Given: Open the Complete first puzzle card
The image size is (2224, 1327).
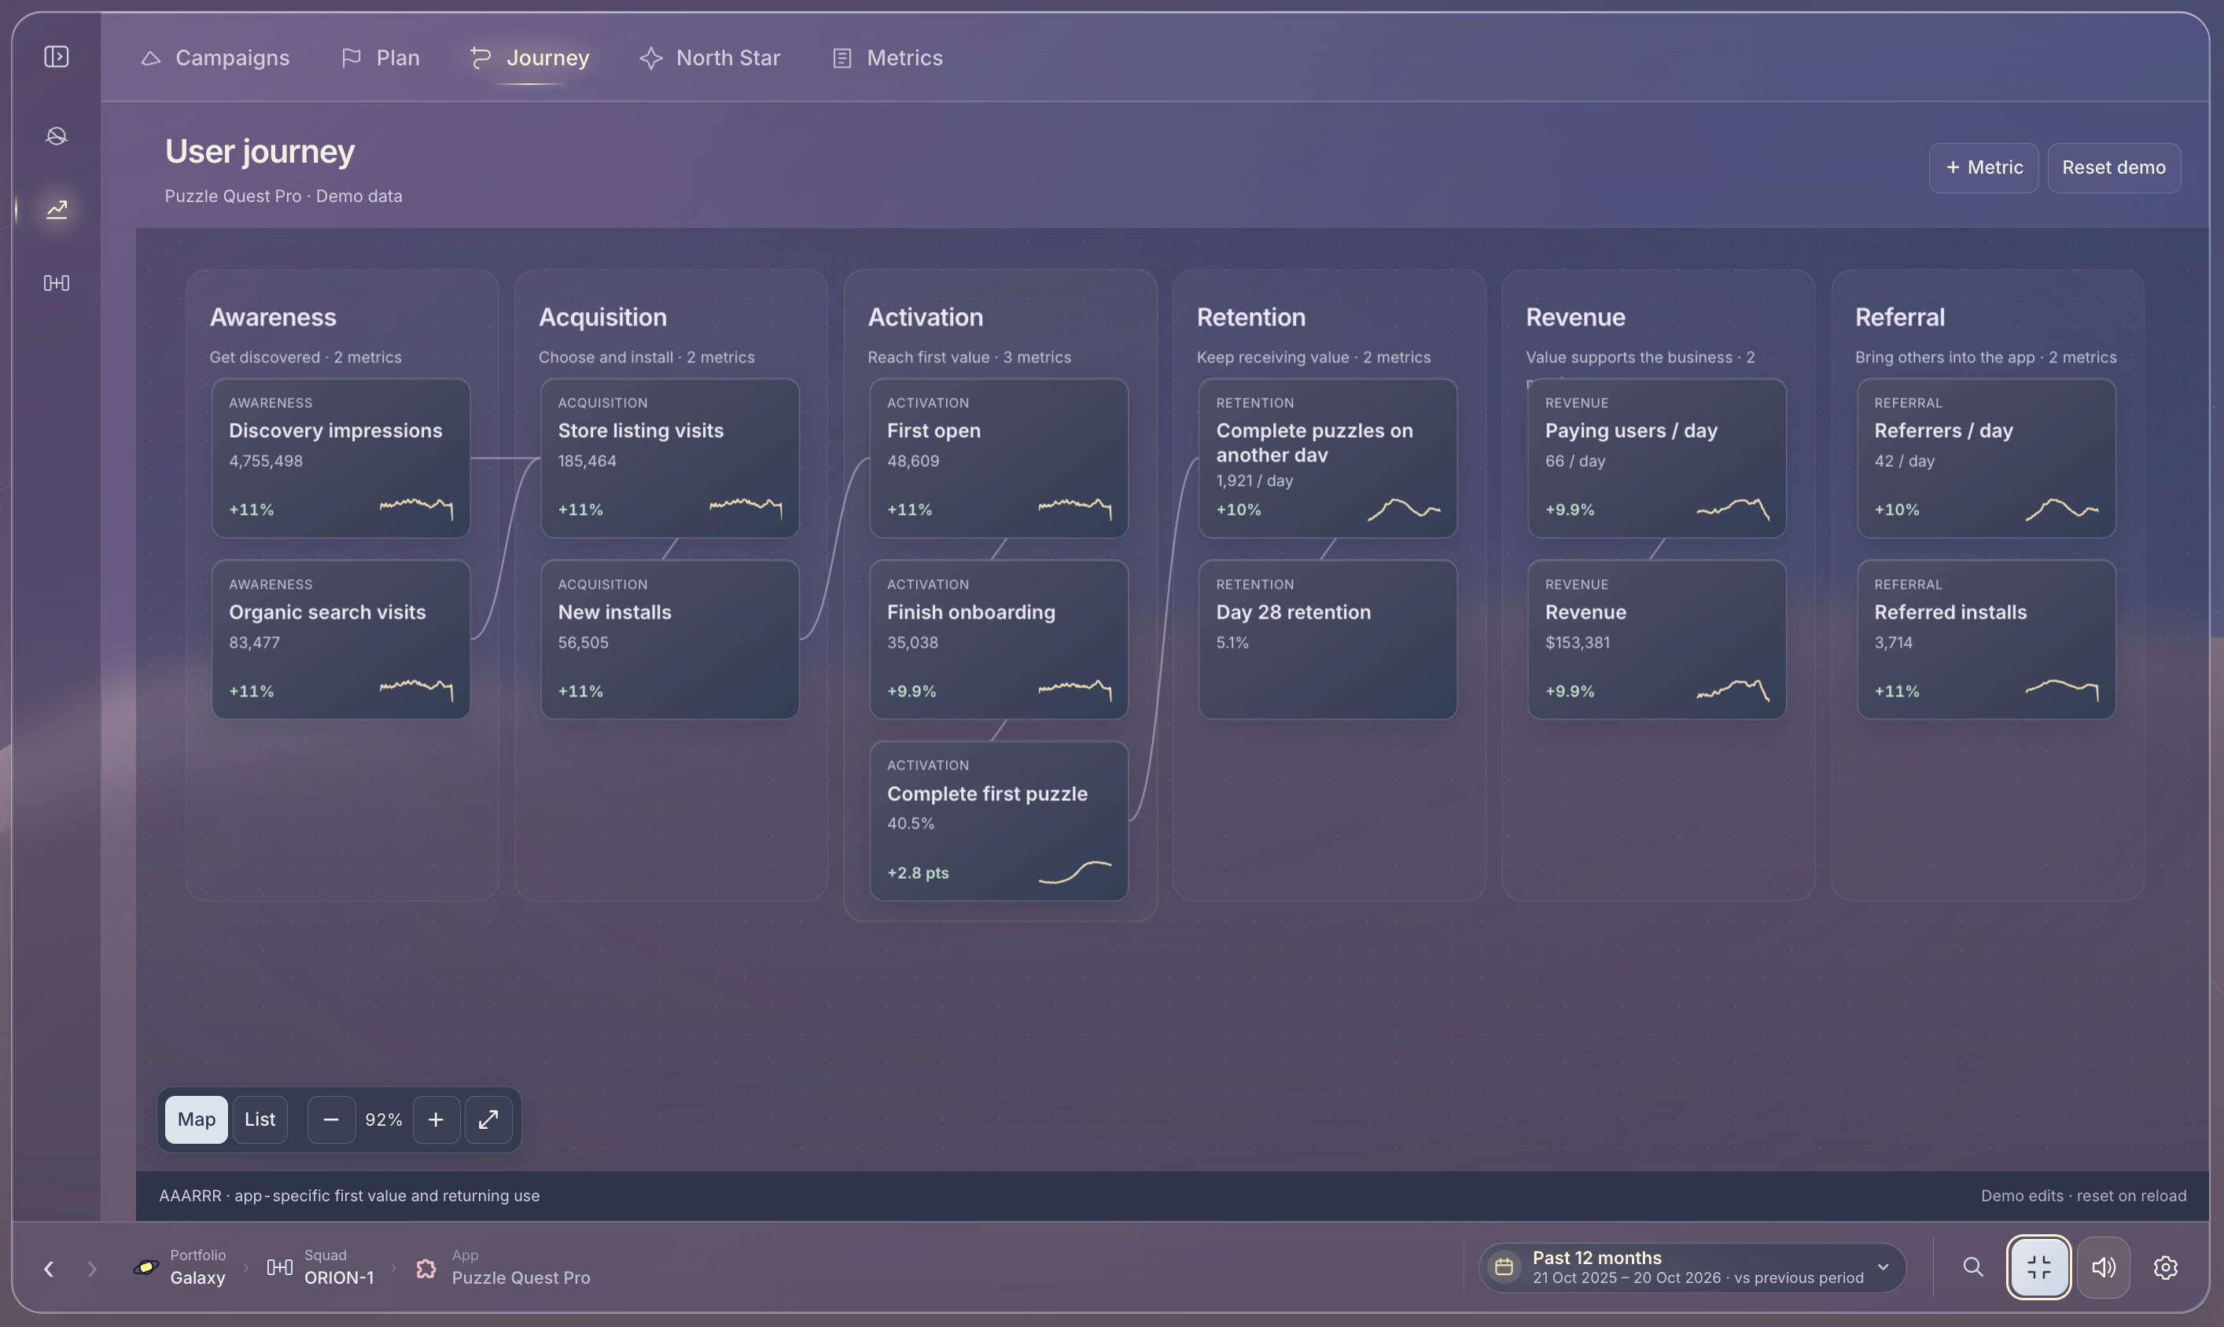Looking at the screenshot, I should coord(999,820).
